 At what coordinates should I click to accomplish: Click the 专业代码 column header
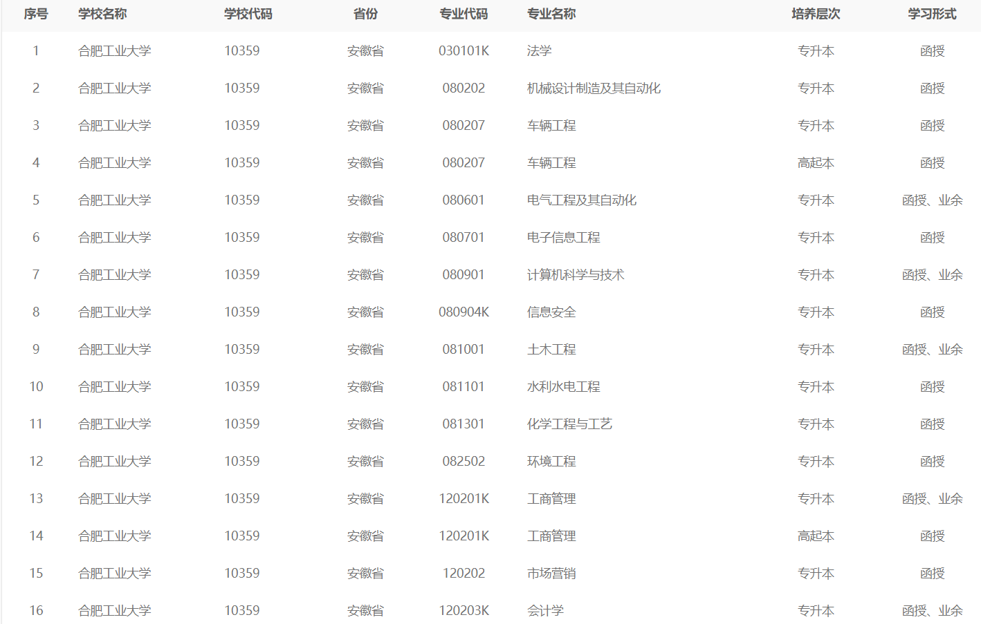tap(464, 14)
